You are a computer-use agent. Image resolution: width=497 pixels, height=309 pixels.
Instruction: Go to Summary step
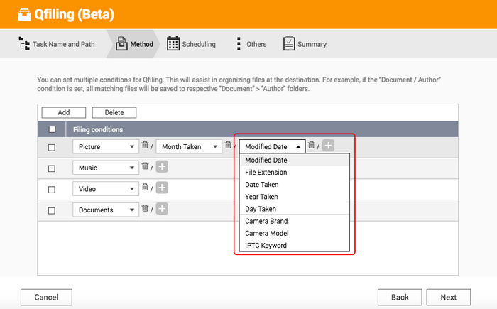tap(305, 44)
